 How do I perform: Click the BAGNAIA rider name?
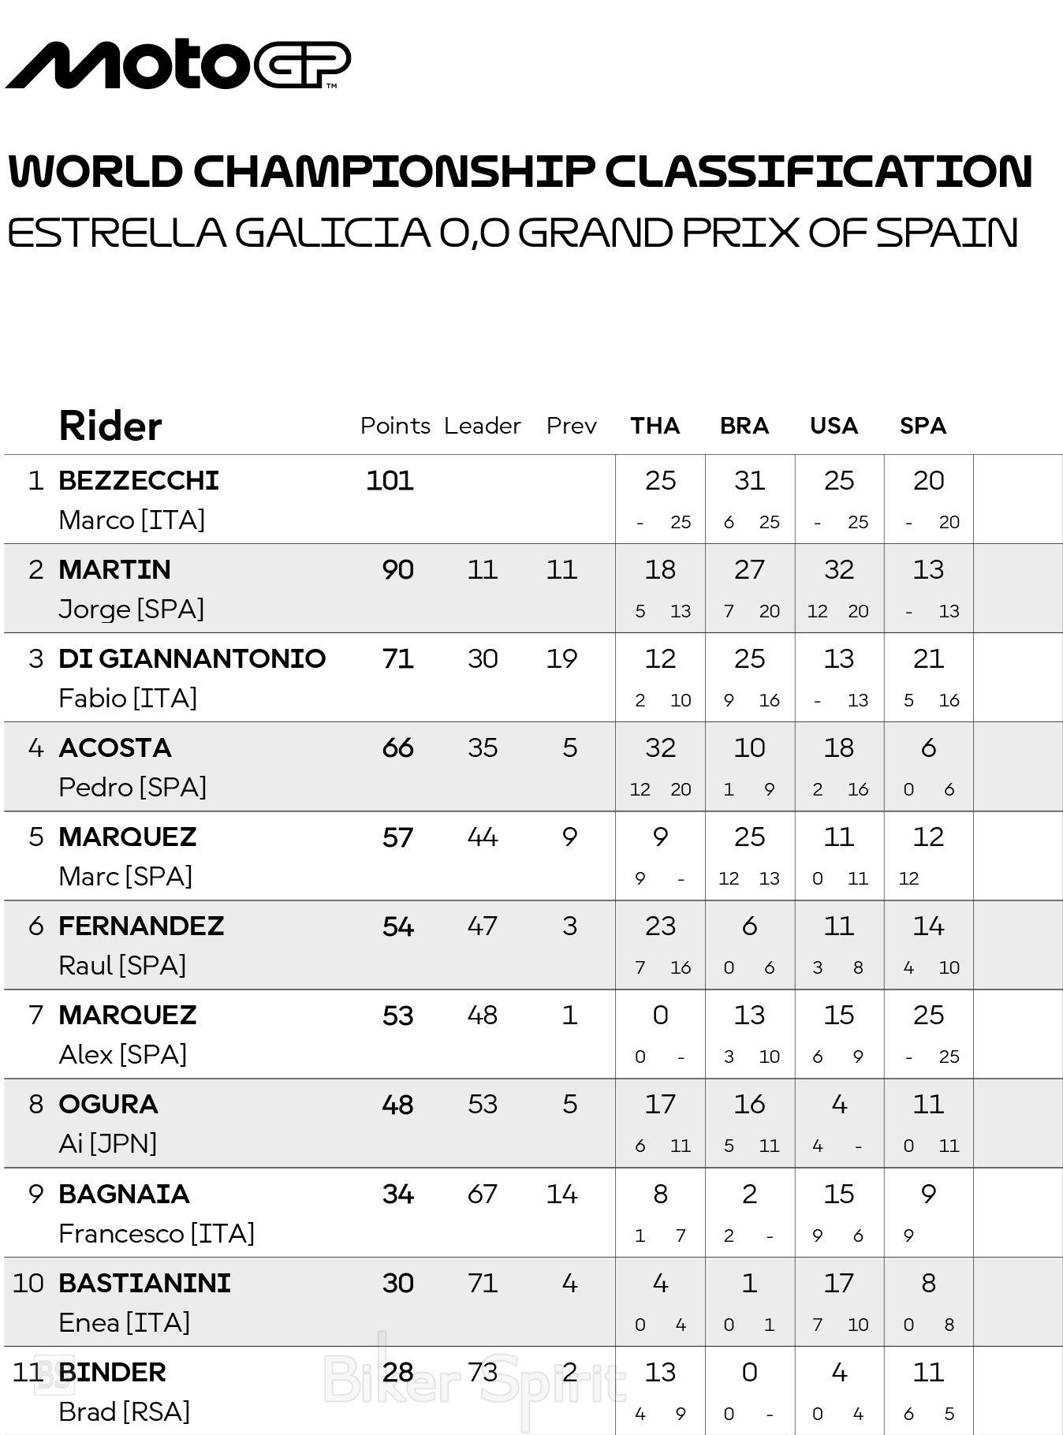(x=124, y=1194)
